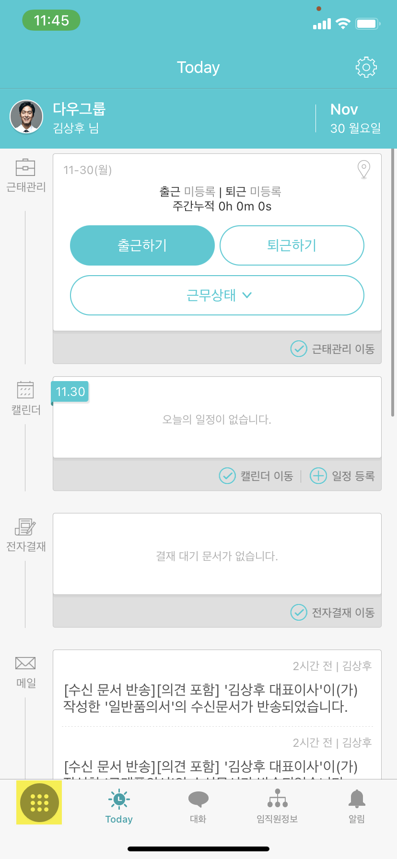
Task: Go to 근태관리 이동 link
Action: 333,348
